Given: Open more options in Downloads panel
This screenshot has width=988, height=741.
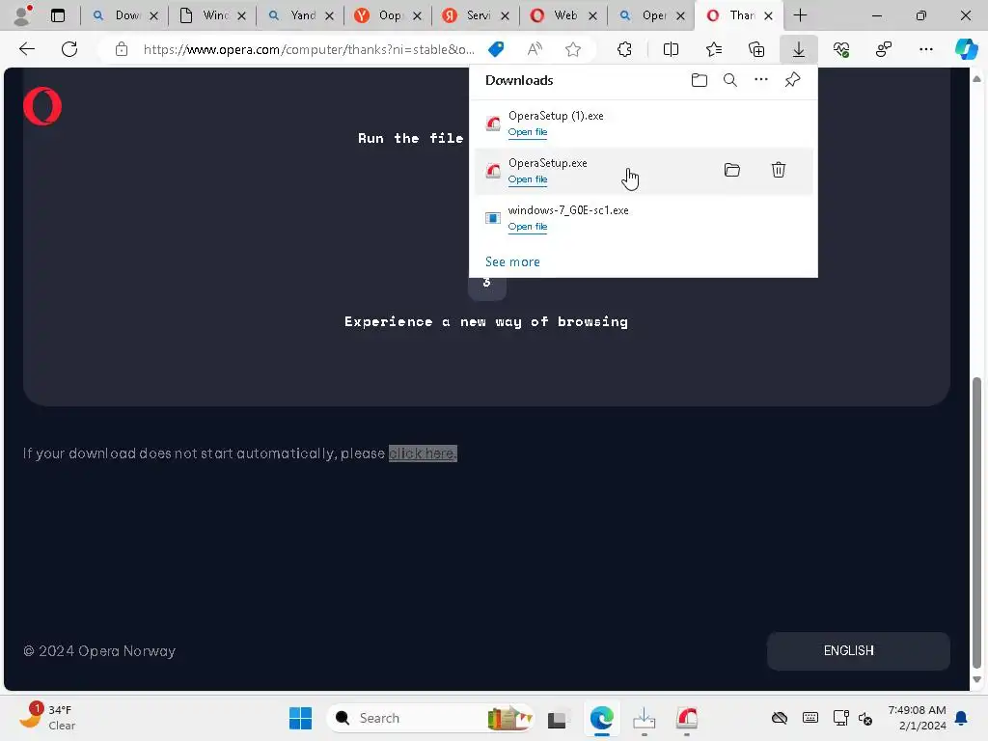Looking at the screenshot, I should [x=761, y=79].
